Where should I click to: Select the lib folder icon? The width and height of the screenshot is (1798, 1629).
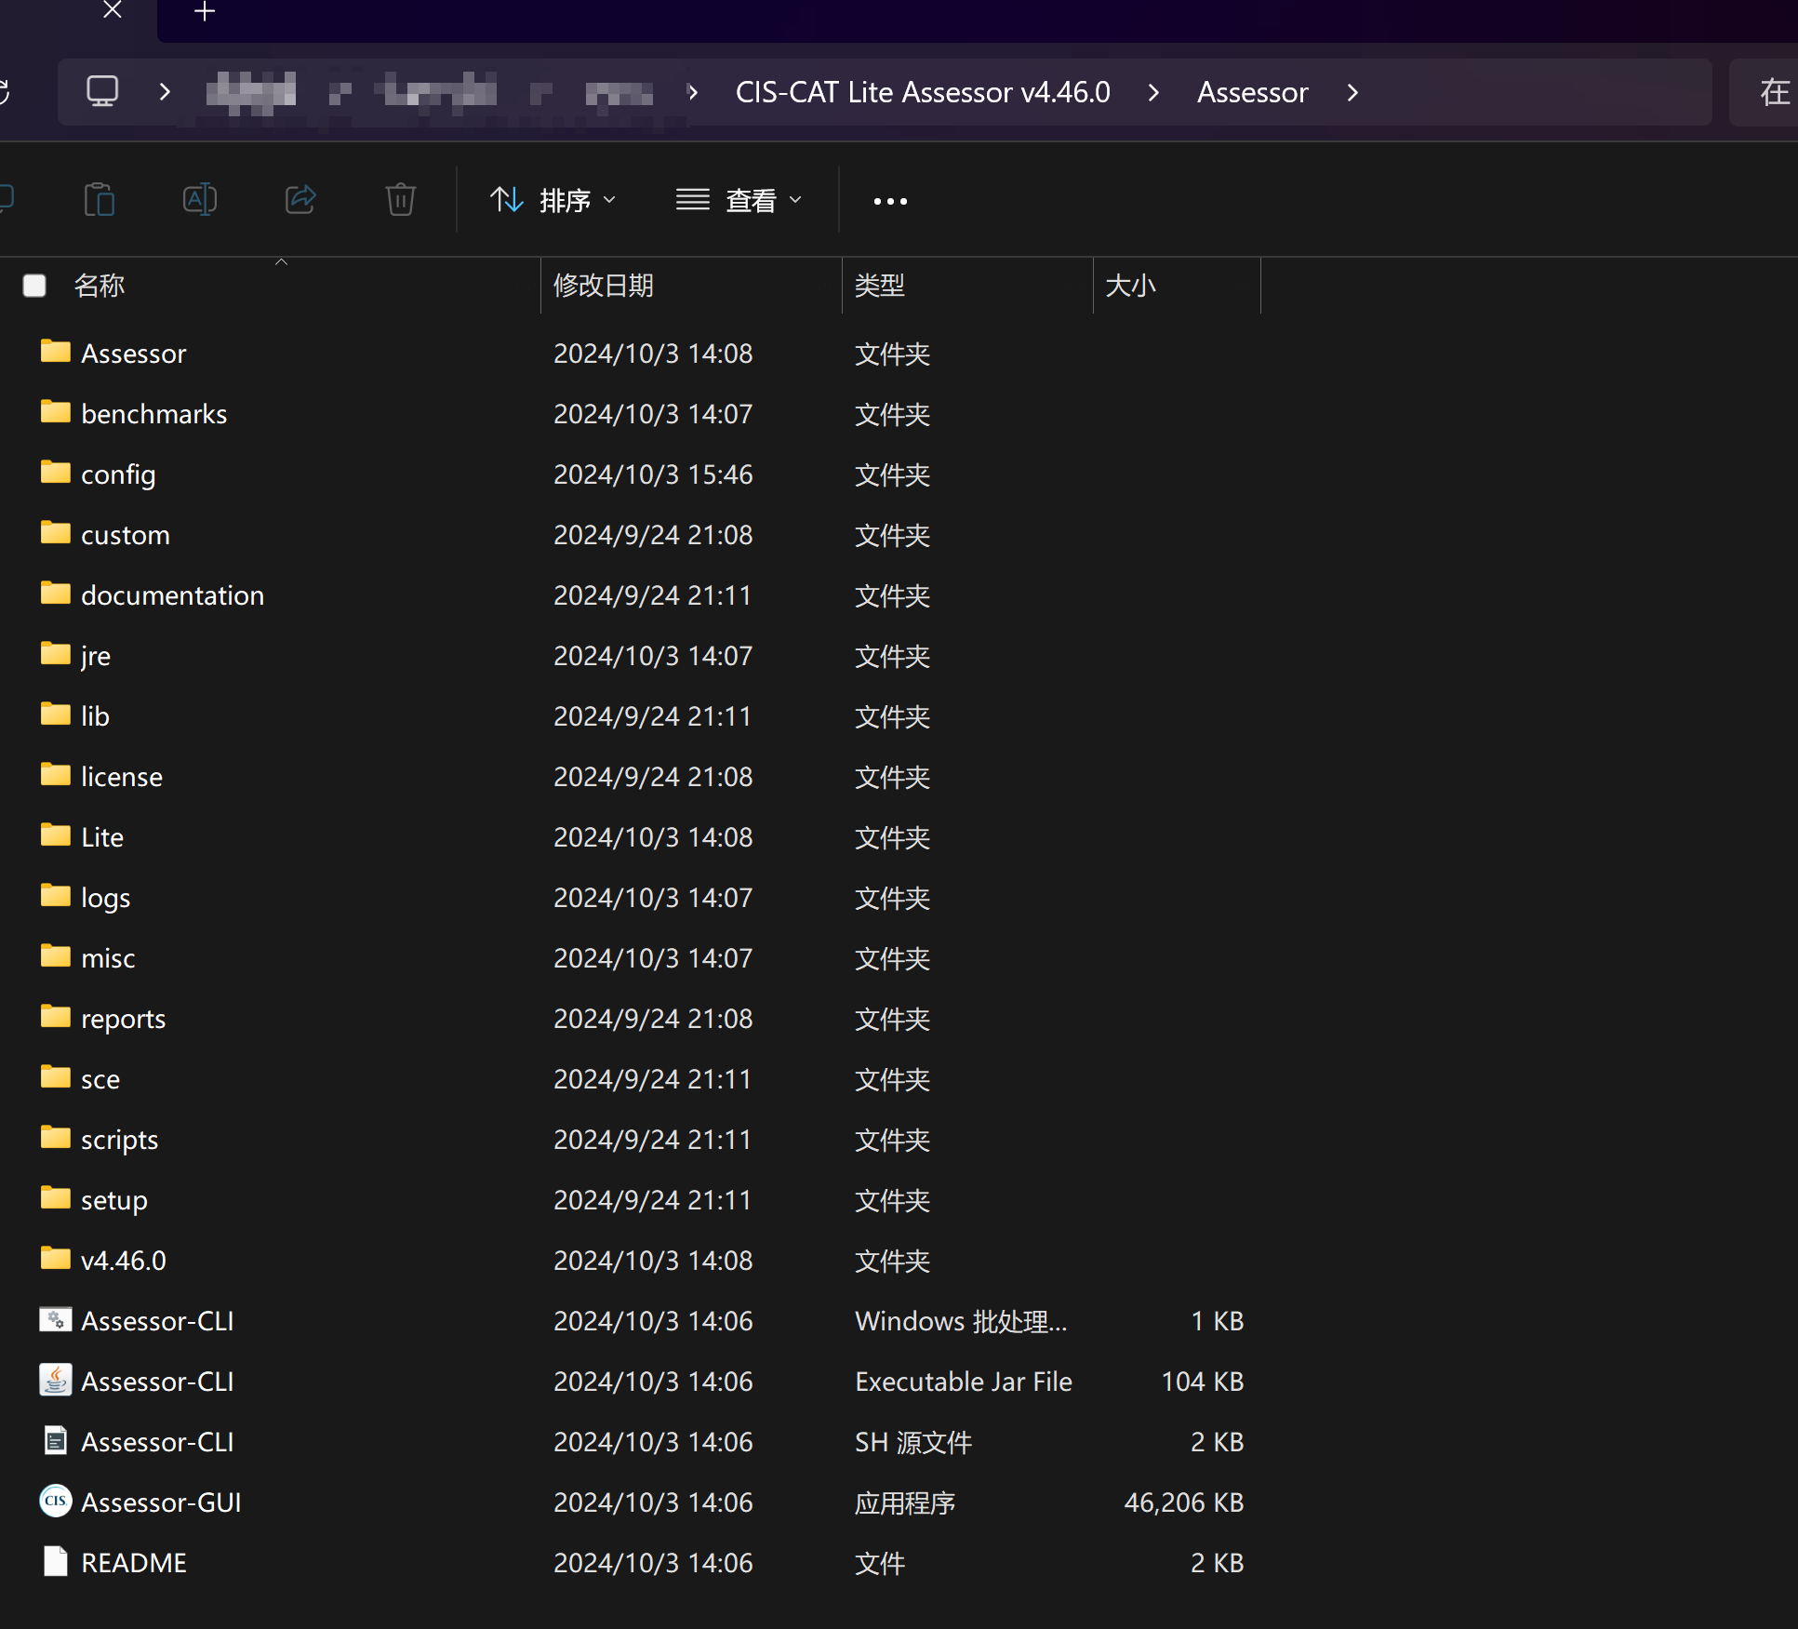click(x=56, y=714)
